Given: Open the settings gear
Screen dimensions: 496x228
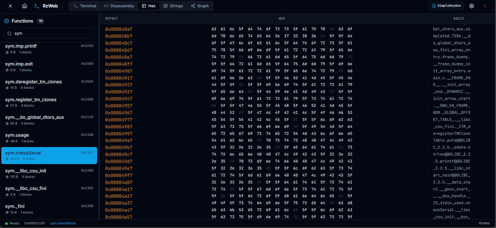Looking at the screenshot, I should 472,6.
